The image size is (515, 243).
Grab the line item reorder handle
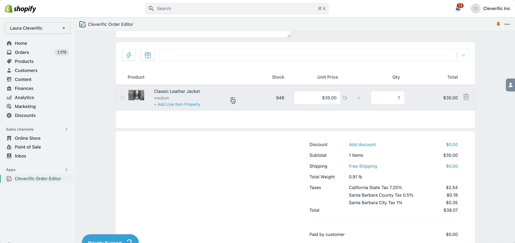[x=122, y=98]
